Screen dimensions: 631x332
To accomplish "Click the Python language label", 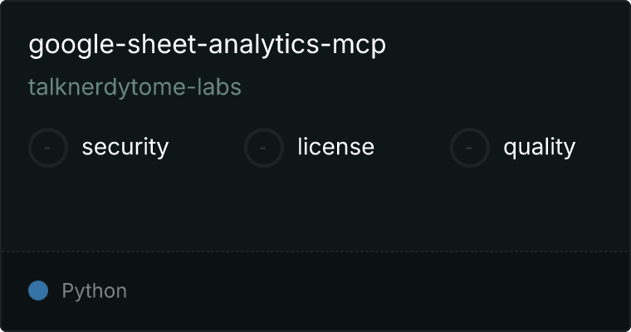I will [94, 291].
